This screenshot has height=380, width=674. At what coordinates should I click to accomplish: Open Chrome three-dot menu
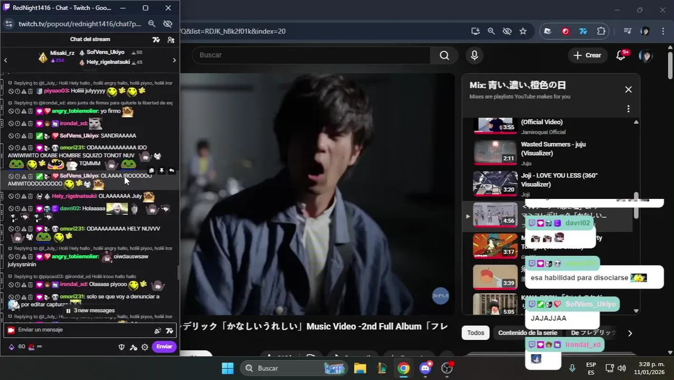[x=663, y=31]
